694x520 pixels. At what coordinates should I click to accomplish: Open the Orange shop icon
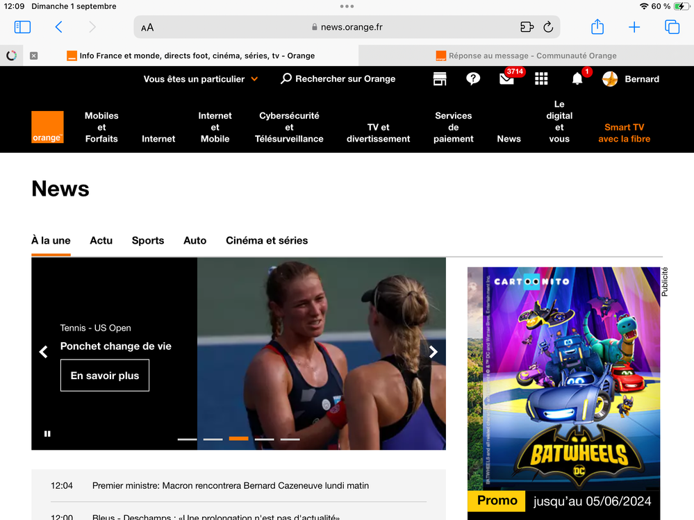coord(440,78)
